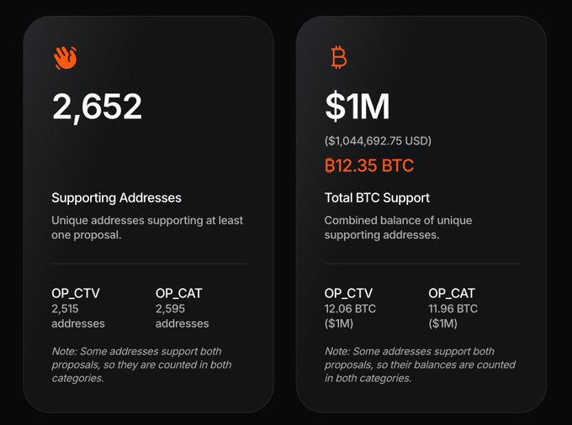Click the 2,515 addresses figure

coord(78,316)
